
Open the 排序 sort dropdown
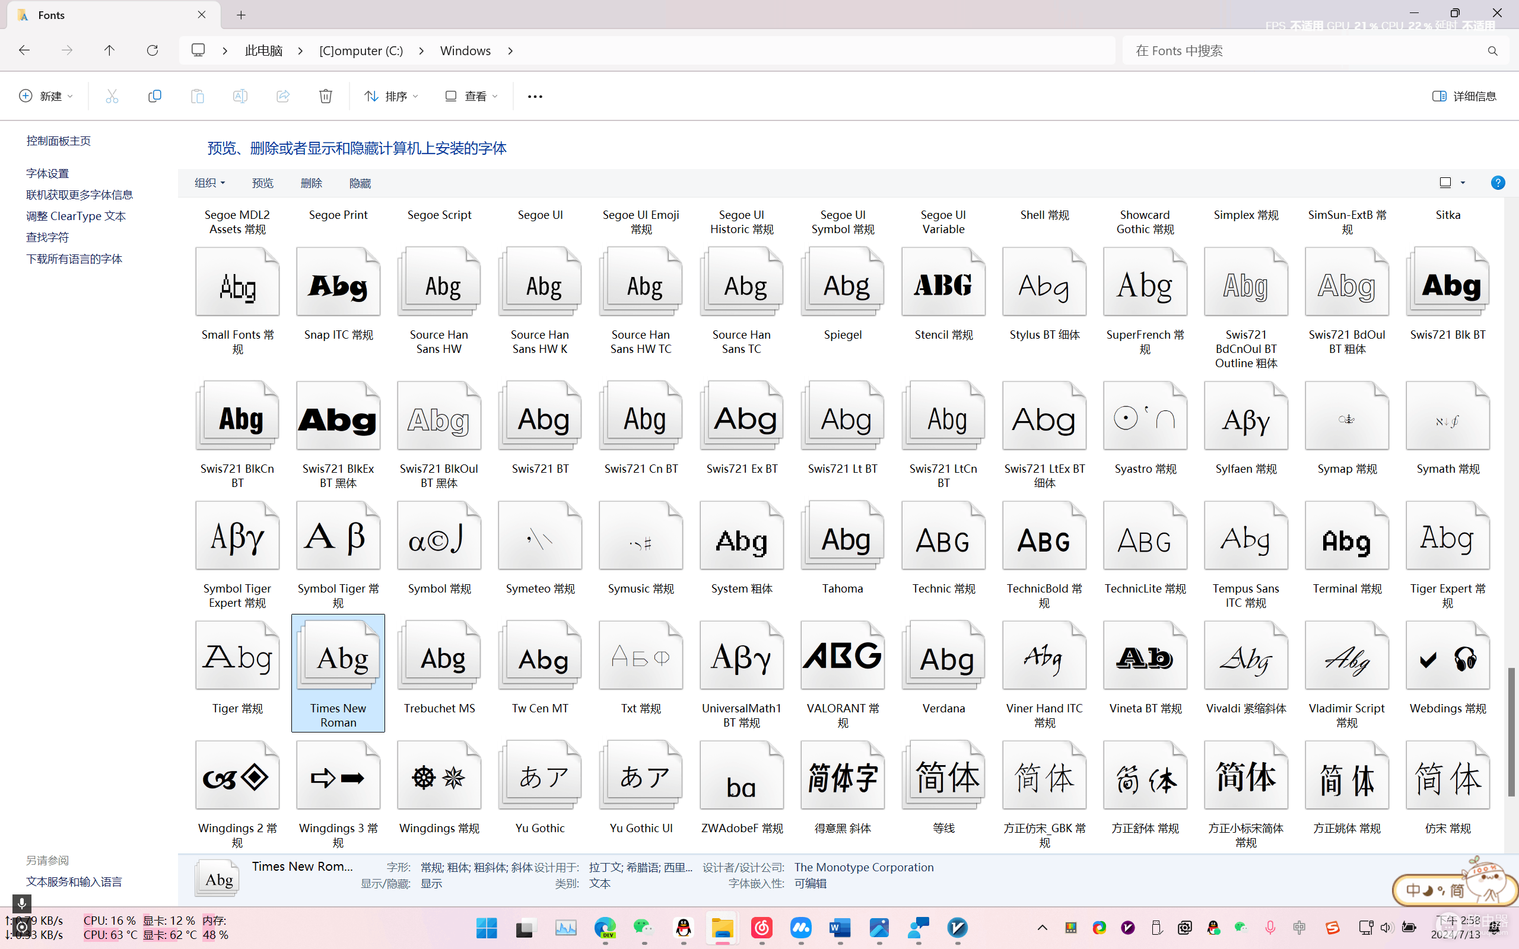391,96
